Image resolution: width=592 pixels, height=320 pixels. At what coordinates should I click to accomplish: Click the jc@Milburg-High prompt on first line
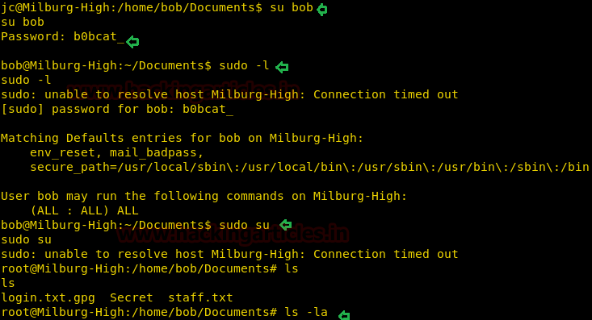click(132, 7)
